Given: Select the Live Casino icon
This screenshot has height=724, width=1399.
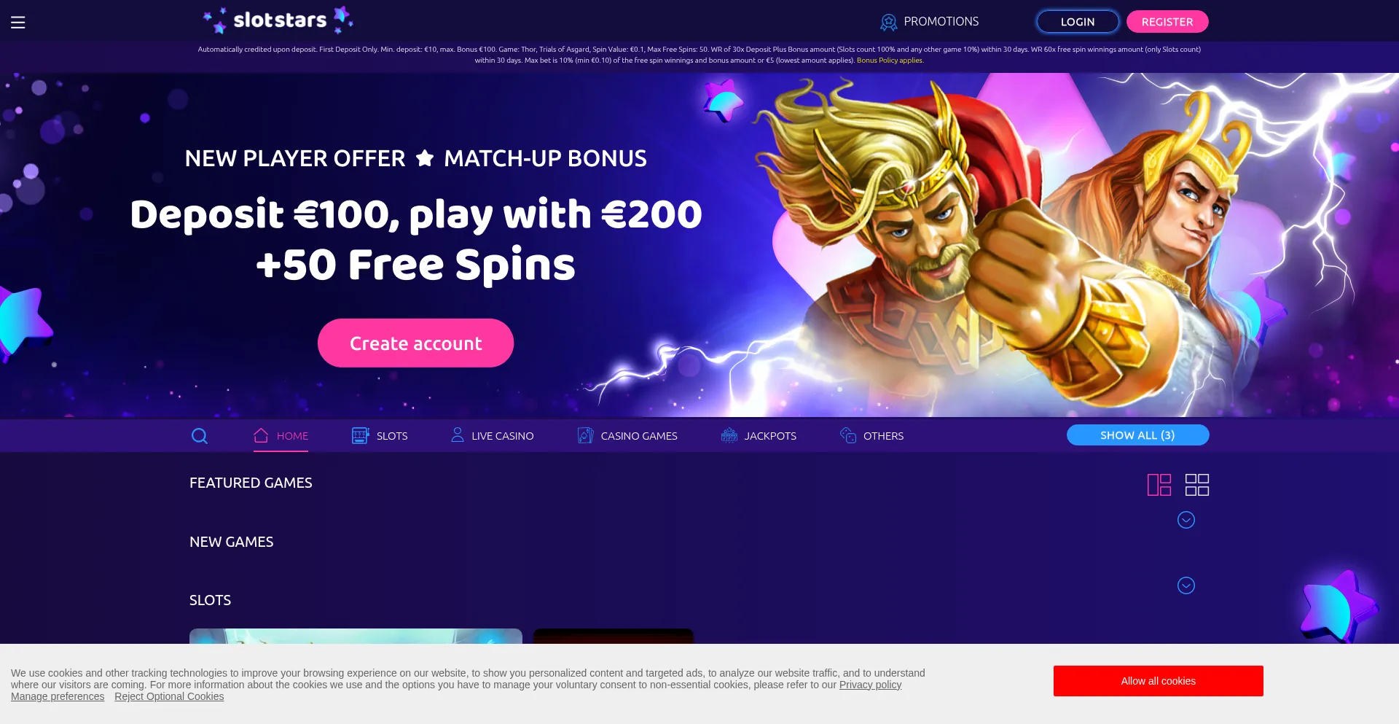Looking at the screenshot, I should (x=457, y=435).
